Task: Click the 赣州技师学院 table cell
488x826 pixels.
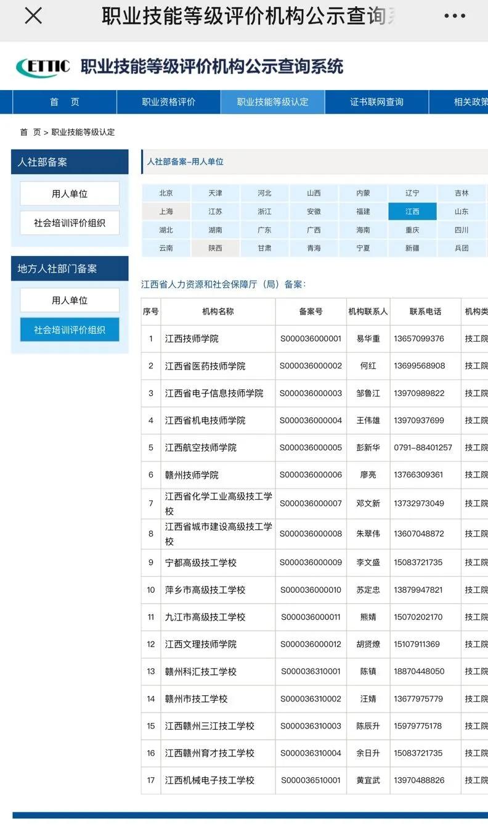Action: click(218, 475)
